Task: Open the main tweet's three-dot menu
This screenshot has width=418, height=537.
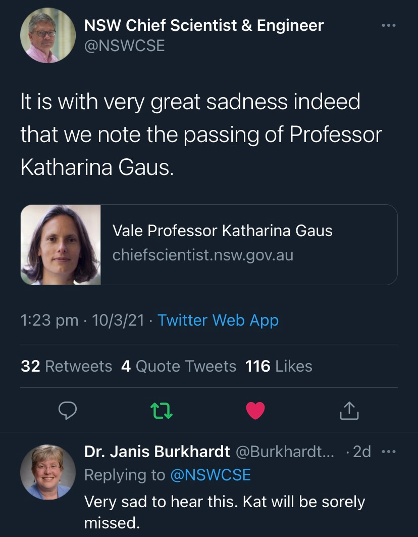Action: click(x=388, y=25)
